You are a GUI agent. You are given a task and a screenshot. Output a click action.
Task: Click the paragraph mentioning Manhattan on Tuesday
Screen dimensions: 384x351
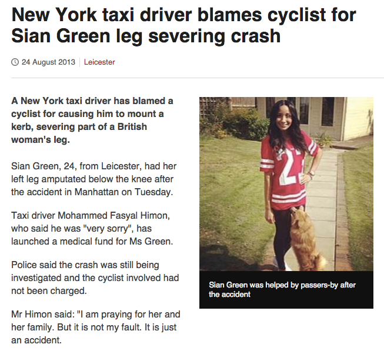click(94, 179)
